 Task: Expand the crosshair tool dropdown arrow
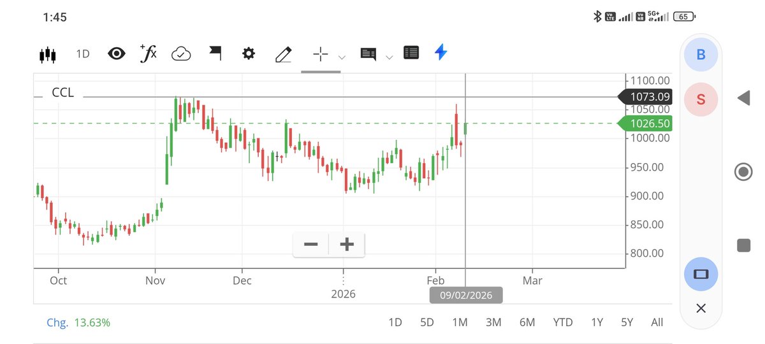[x=342, y=57]
